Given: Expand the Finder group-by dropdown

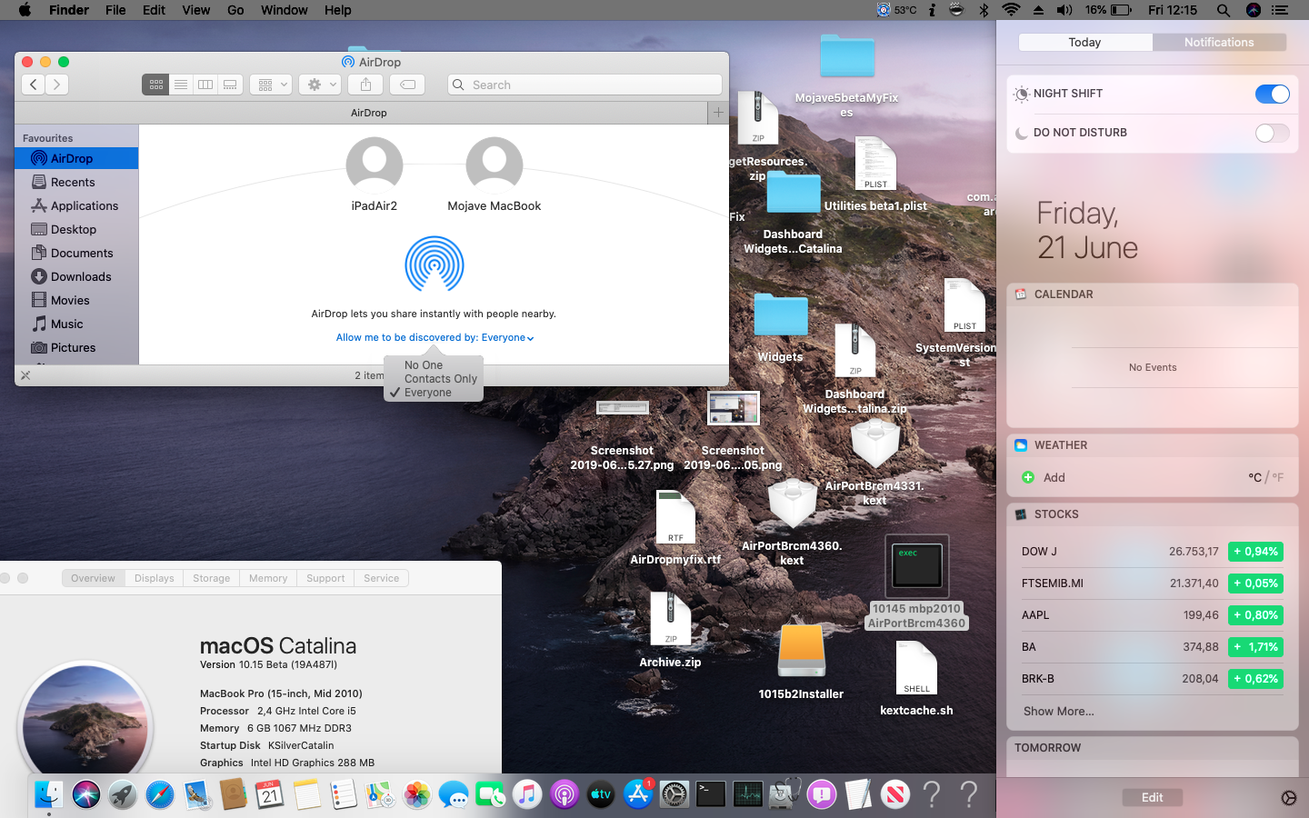Looking at the screenshot, I should click(x=271, y=85).
